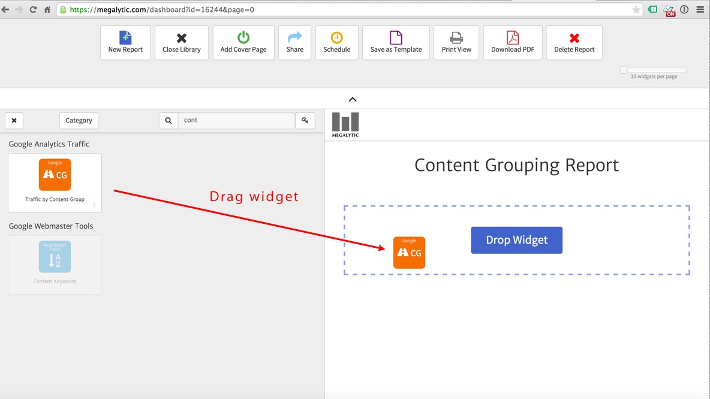
Task: Collapse the toolbar with the up chevron
Action: tap(353, 100)
